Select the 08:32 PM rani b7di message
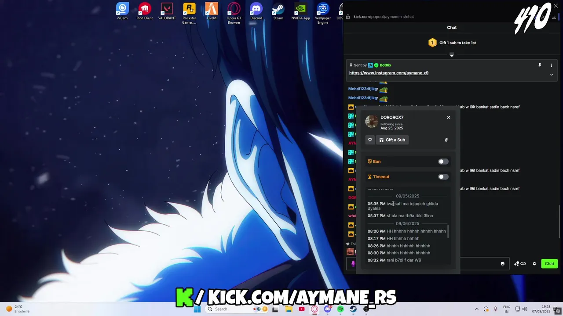This screenshot has width=563, height=316. pyautogui.click(x=395, y=260)
